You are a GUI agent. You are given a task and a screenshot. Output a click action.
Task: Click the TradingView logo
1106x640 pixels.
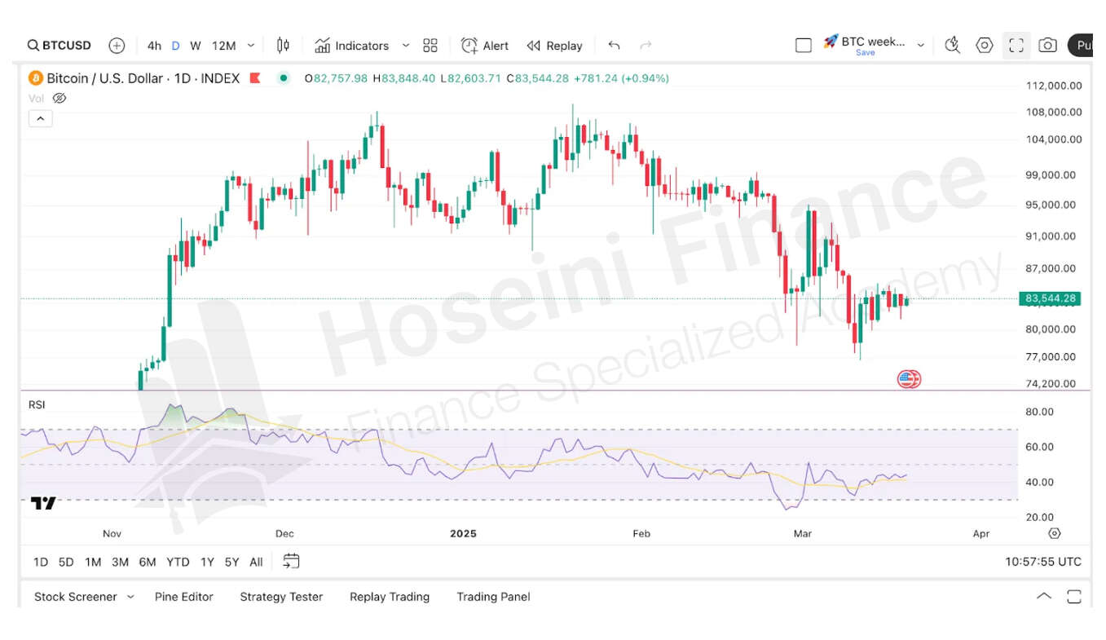(x=43, y=503)
